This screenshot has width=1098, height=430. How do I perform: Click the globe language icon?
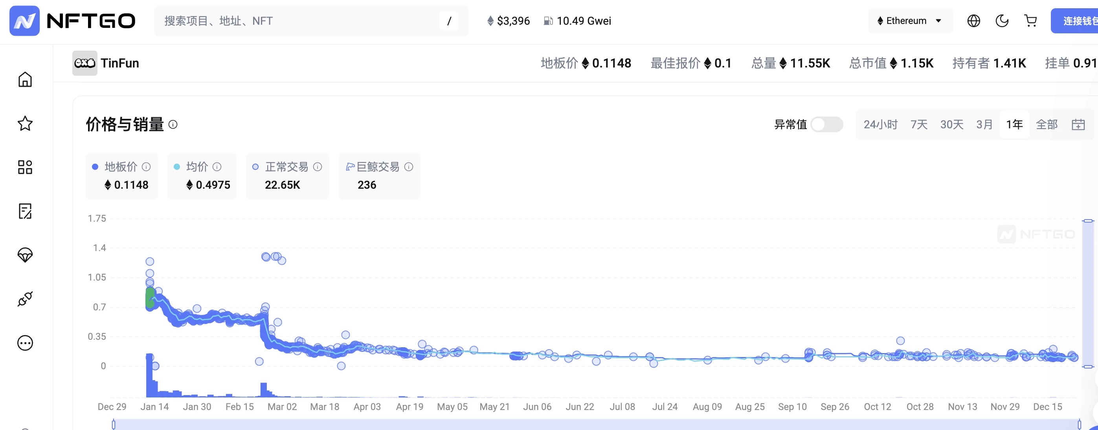coord(973,21)
